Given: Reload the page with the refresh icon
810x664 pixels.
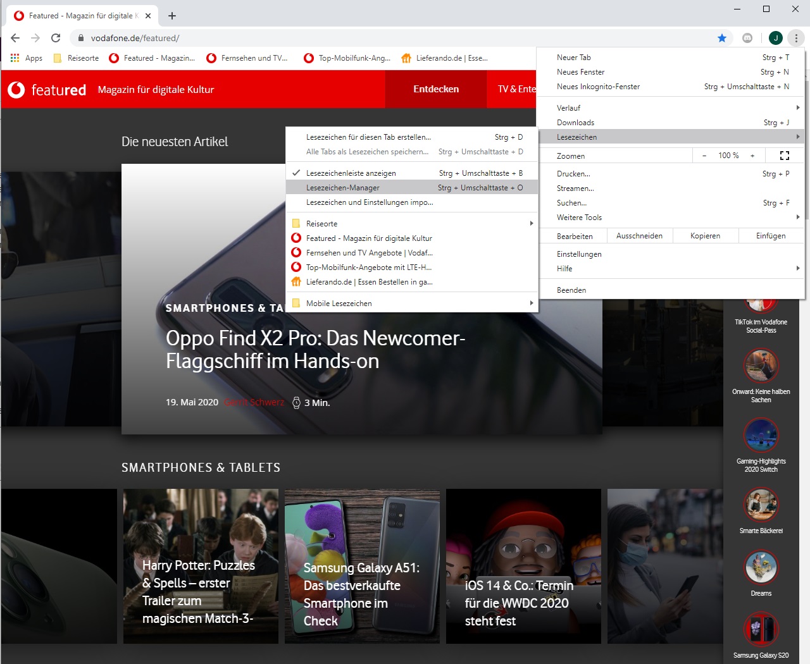Looking at the screenshot, I should [x=56, y=38].
